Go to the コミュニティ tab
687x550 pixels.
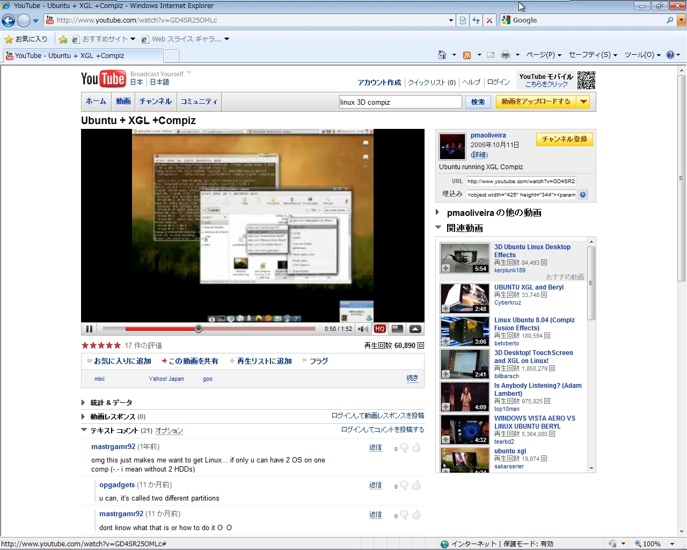tap(199, 101)
